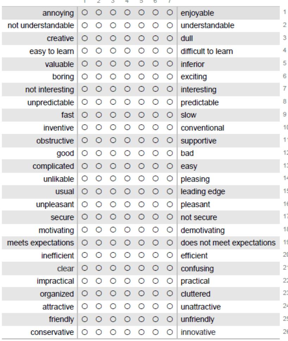Select rating 7 nearest 'enjoyable'
This screenshot has height=341, width=288.
(170, 13)
